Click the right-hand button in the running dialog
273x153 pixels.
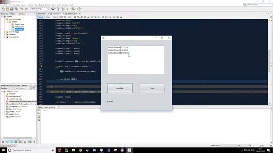coord(152,88)
